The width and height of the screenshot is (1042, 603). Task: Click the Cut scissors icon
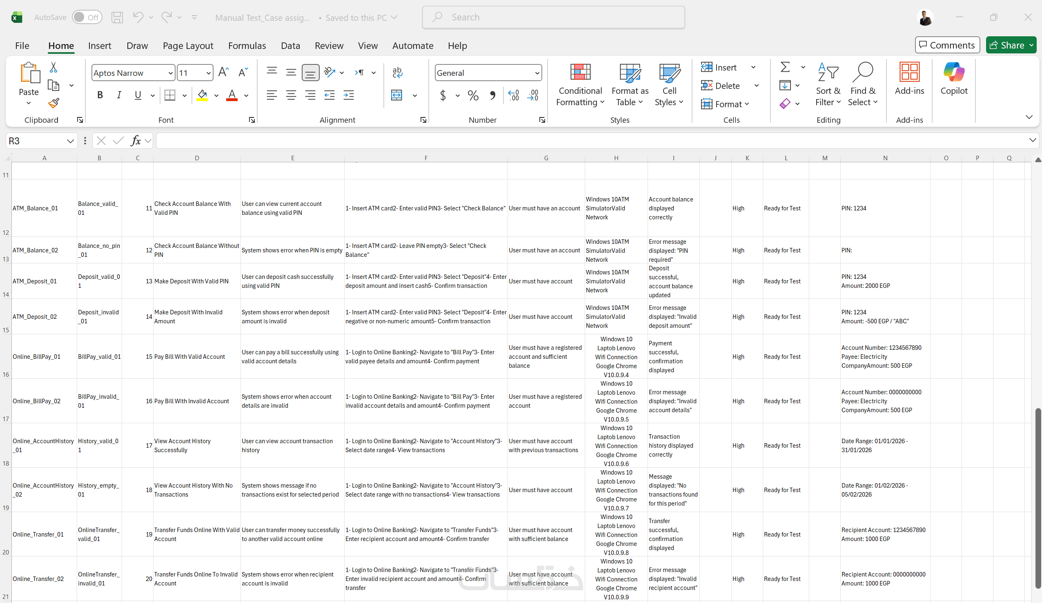click(53, 67)
